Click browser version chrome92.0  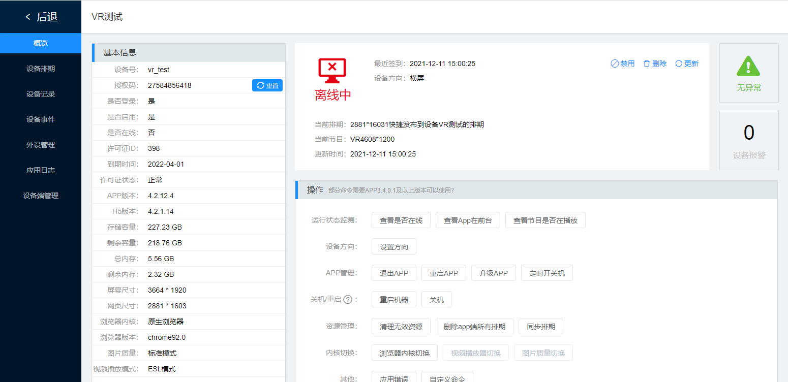167,337
